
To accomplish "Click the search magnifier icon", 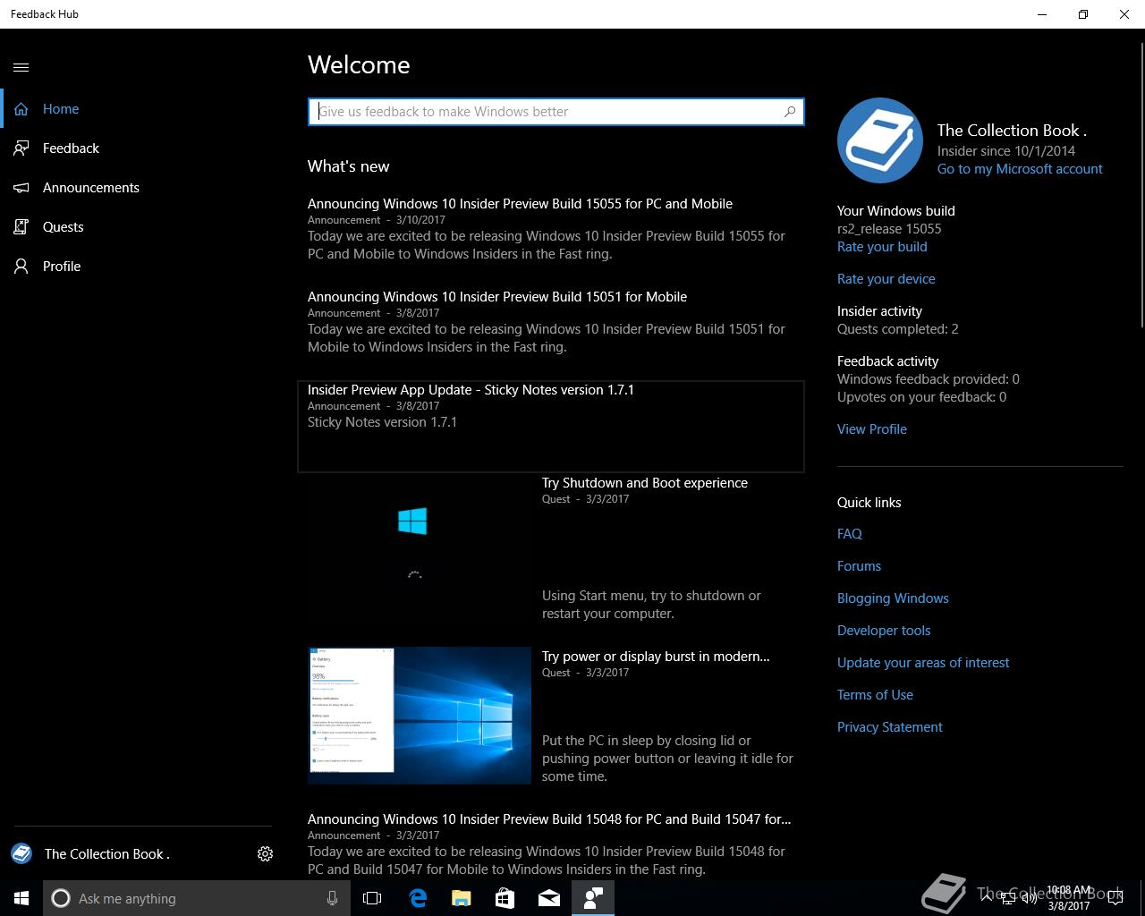I will coord(790,112).
